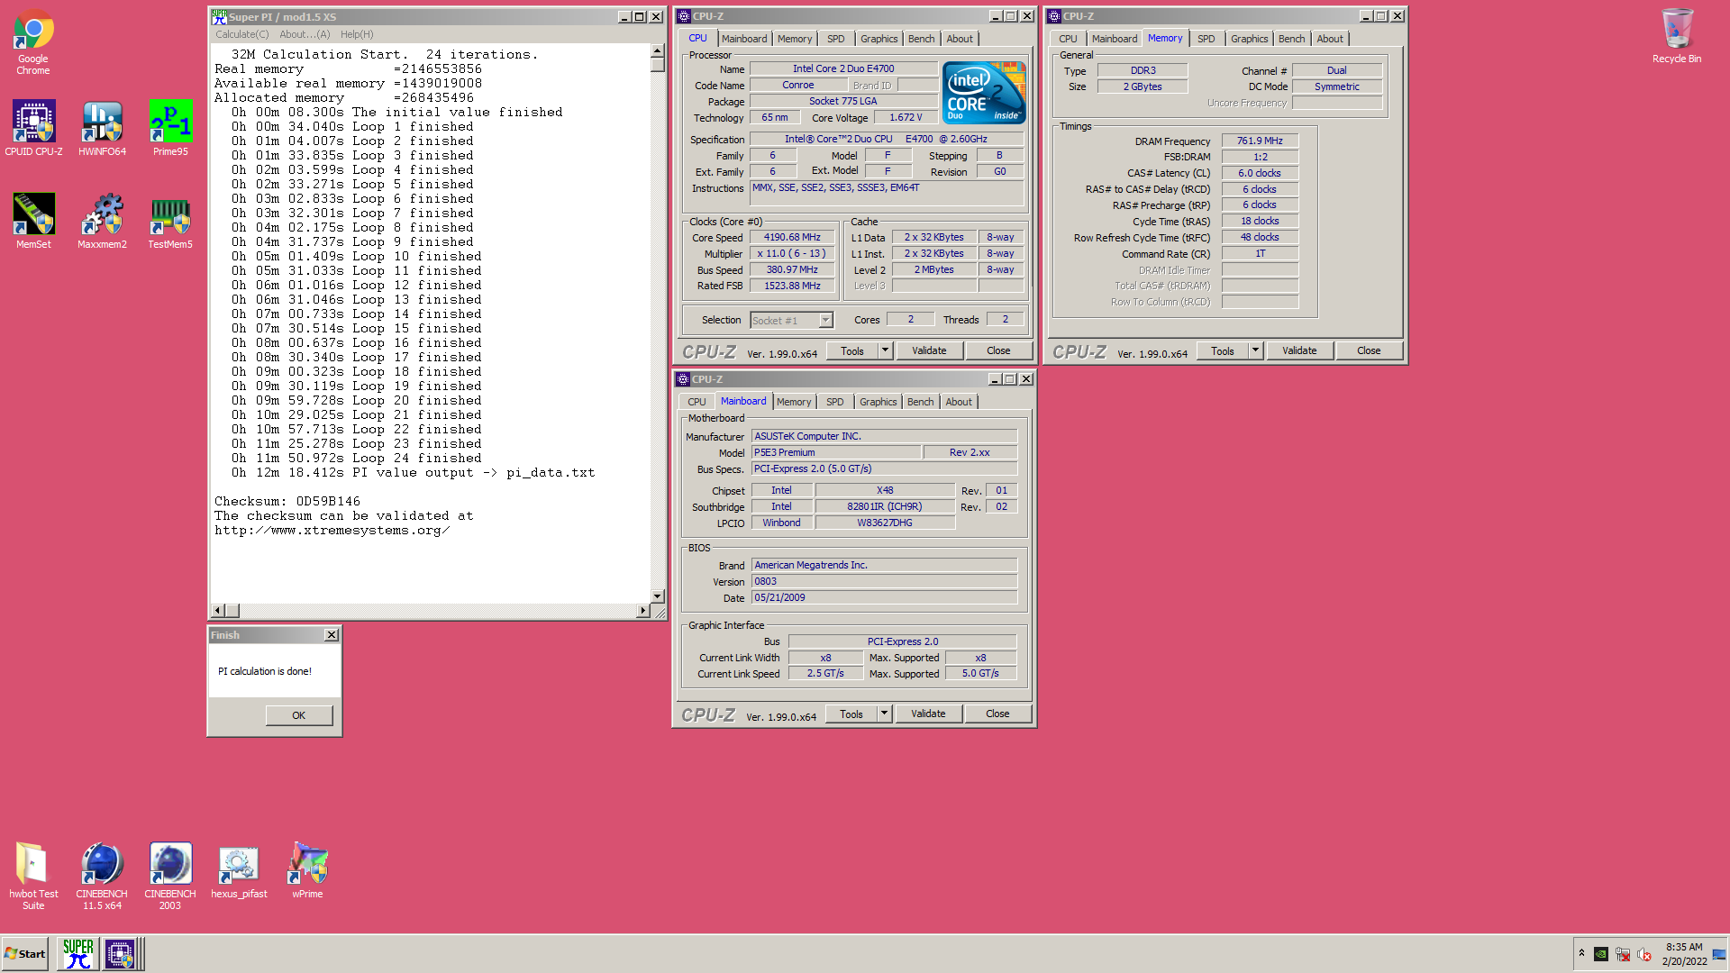Click Intel Core 2 Duo logo
The width and height of the screenshot is (1730, 973).
pos(984,92)
